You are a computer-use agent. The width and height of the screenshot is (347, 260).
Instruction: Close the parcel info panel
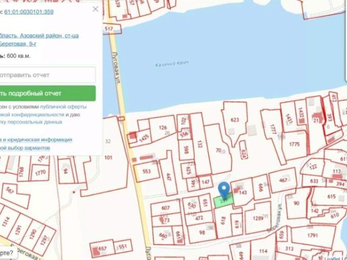tap(95, 9)
